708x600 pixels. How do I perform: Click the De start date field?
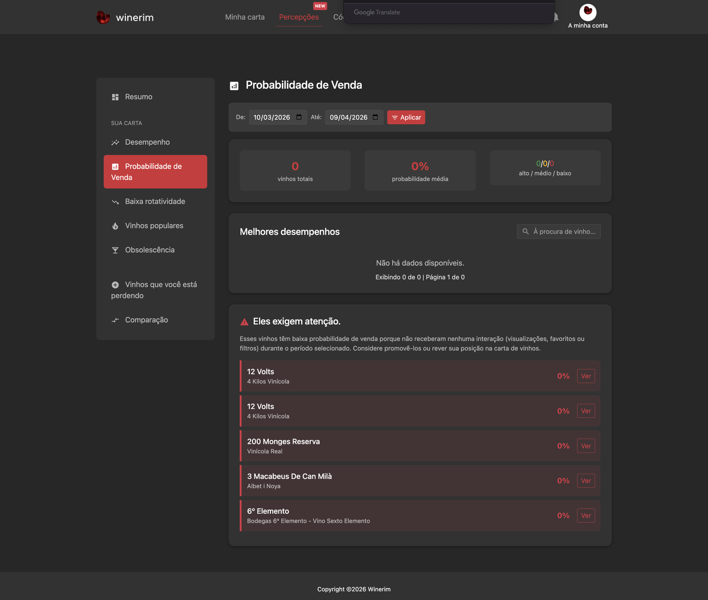click(x=278, y=117)
